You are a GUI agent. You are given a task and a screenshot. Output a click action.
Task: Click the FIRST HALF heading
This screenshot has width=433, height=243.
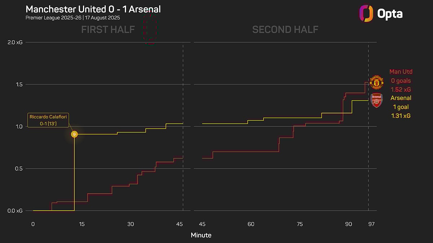click(108, 30)
